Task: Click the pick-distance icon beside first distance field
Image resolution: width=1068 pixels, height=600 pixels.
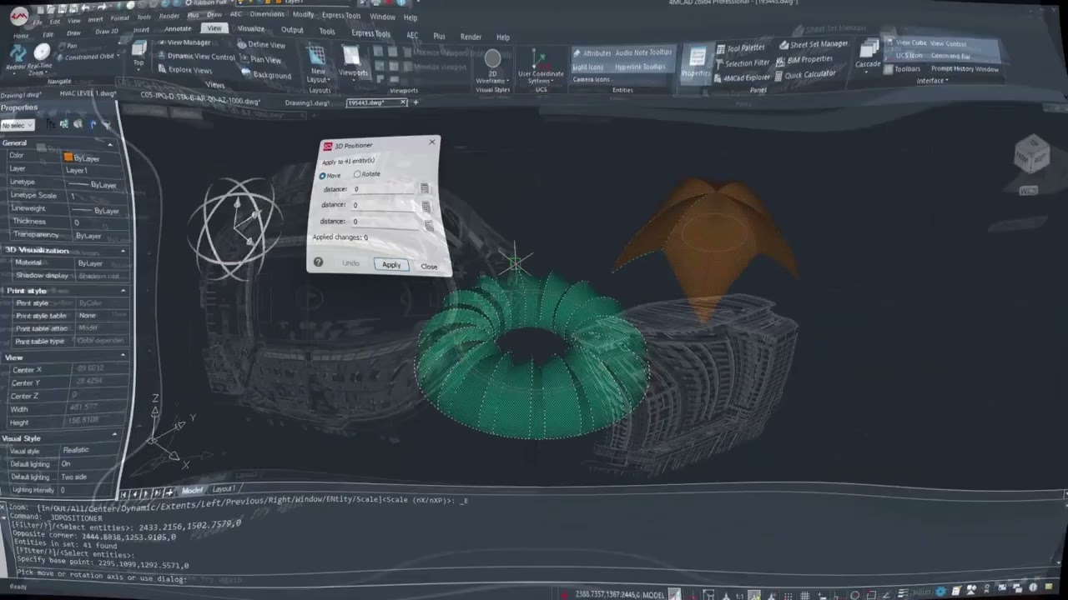Action: [424, 188]
